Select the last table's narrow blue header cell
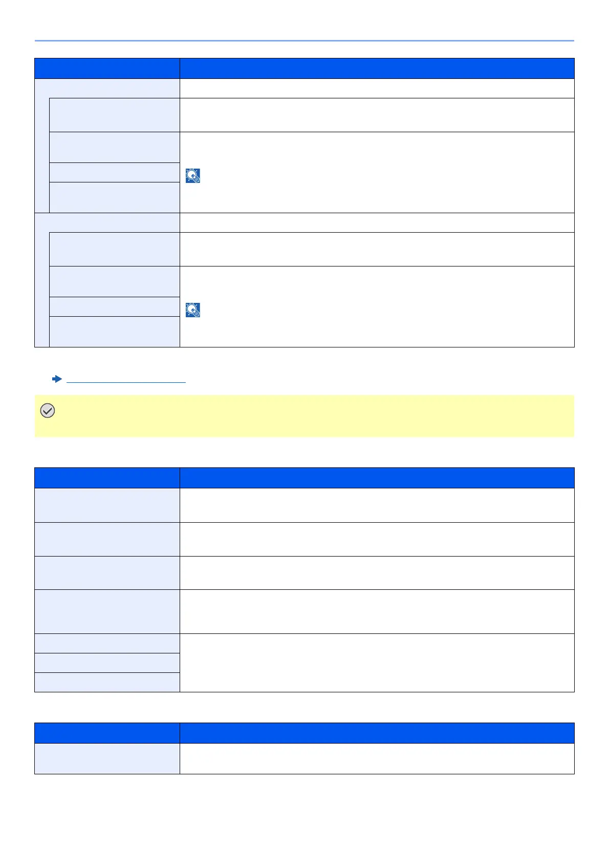The width and height of the screenshot is (609, 863). tap(107, 733)
